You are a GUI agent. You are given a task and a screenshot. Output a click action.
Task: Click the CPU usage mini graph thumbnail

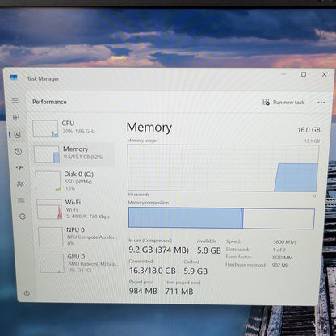coord(45,128)
